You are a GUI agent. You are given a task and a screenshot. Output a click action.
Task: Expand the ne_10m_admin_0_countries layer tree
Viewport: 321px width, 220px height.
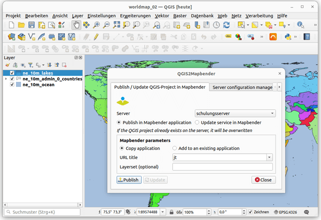coord(5,79)
